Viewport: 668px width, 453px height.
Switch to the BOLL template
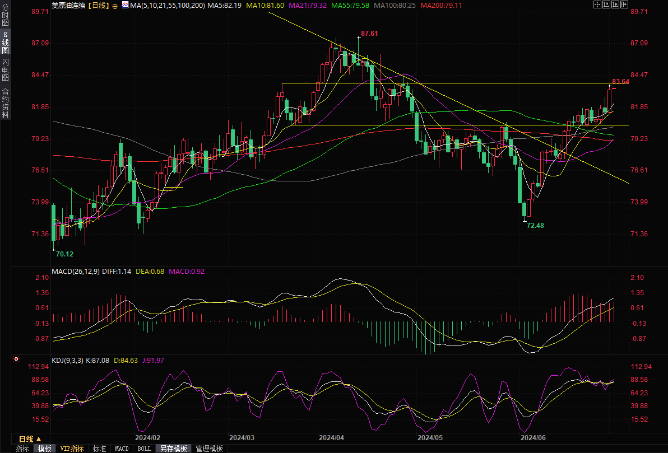pyautogui.click(x=144, y=449)
